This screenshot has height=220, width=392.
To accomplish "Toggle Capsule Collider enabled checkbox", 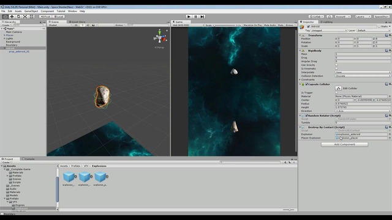I will point(306,84).
